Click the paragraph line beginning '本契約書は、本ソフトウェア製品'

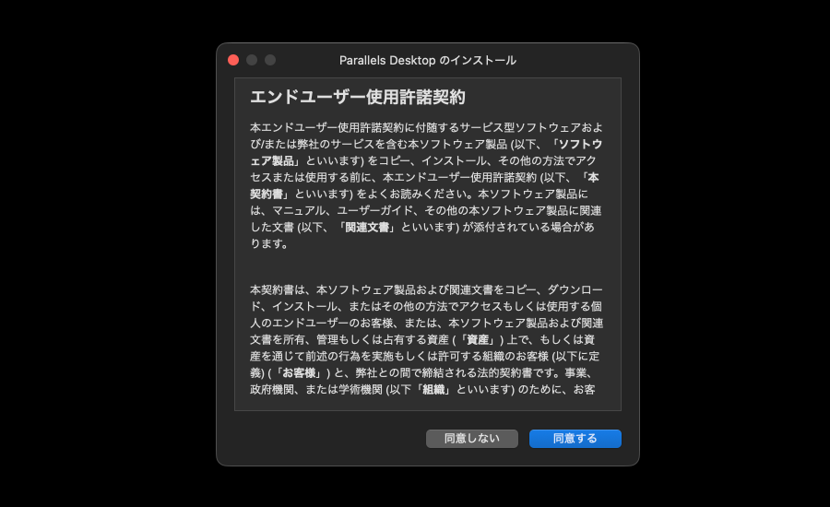[x=426, y=290]
